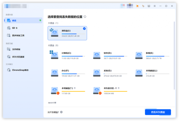This screenshot has height=121, width=179.
Task: Click help icon next to 丢失的分区 -1
Action: 119,88
